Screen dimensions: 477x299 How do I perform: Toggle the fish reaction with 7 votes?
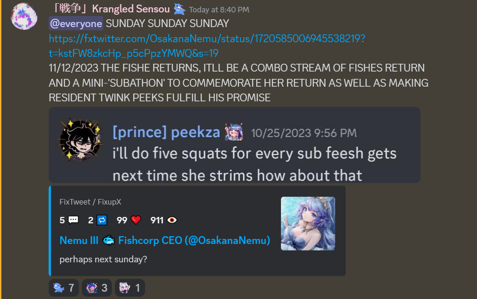click(63, 288)
